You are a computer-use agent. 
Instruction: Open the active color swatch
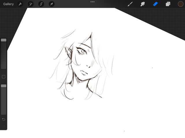pos(180,4)
